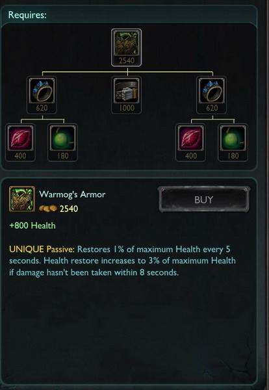269x390 pixels.
Task: Click the gold coins icon next to 2540
Action: point(48,209)
